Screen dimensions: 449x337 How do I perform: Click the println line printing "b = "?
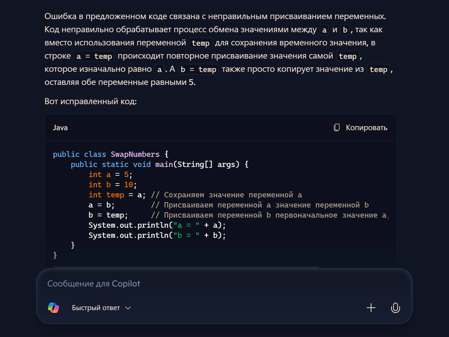(x=157, y=235)
